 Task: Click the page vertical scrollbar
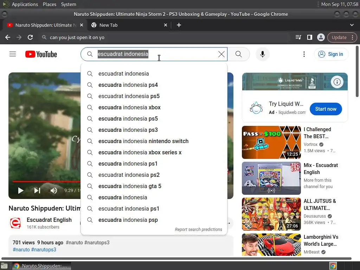coord(357,71)
